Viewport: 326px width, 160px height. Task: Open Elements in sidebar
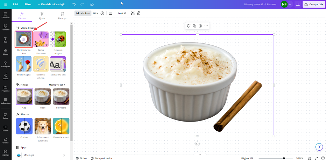(6, 27)
